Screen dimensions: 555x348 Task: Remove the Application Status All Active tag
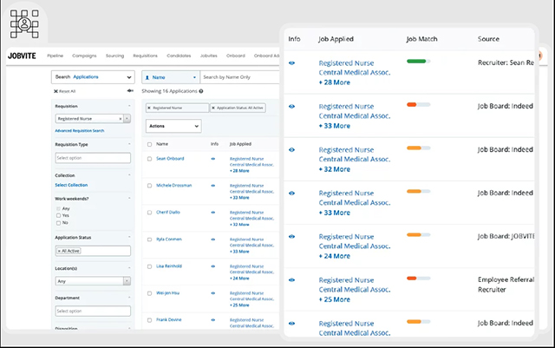pos(213,108)
